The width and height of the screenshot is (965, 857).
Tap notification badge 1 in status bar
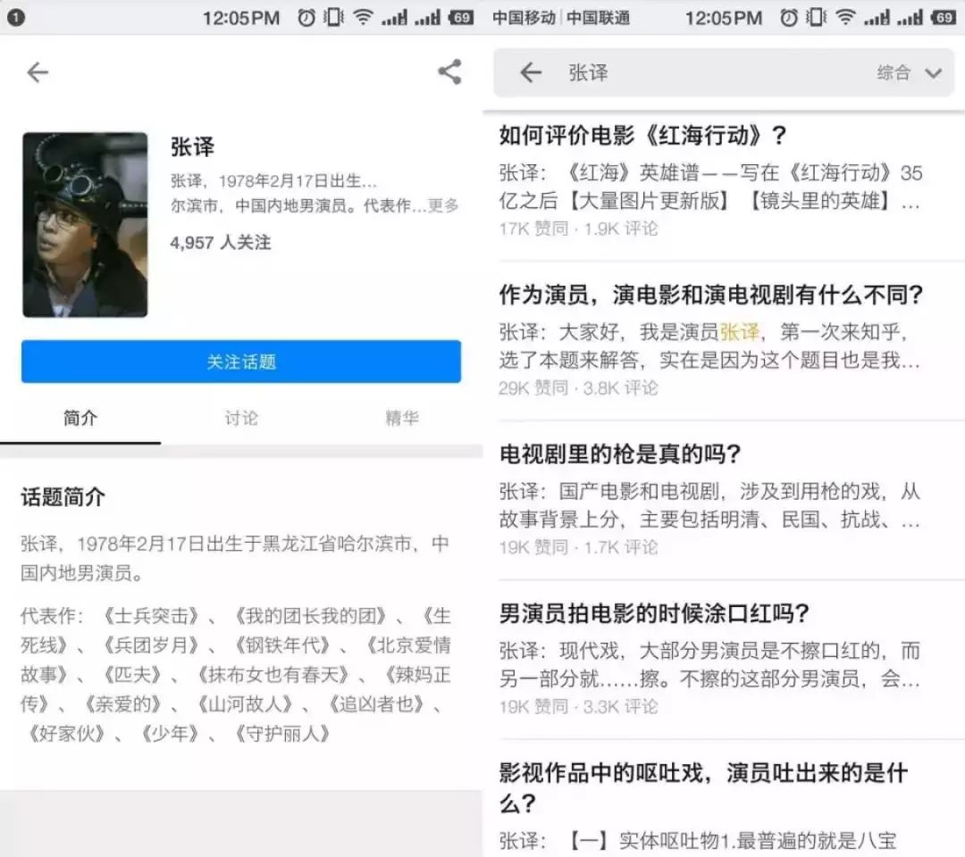tap(15, 18)
